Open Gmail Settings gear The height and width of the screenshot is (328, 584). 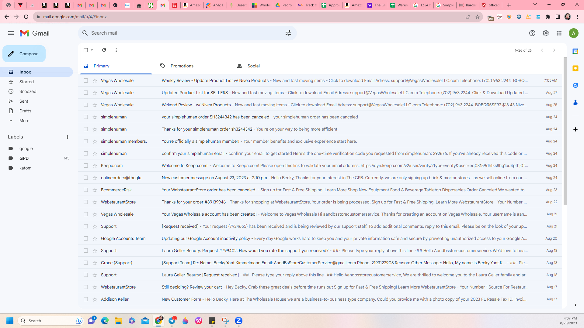pos(545,33)
